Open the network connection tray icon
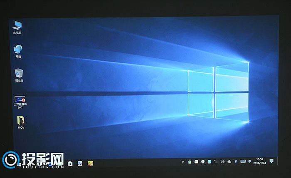This screenshot has height=178, width=291. point(216,162)
